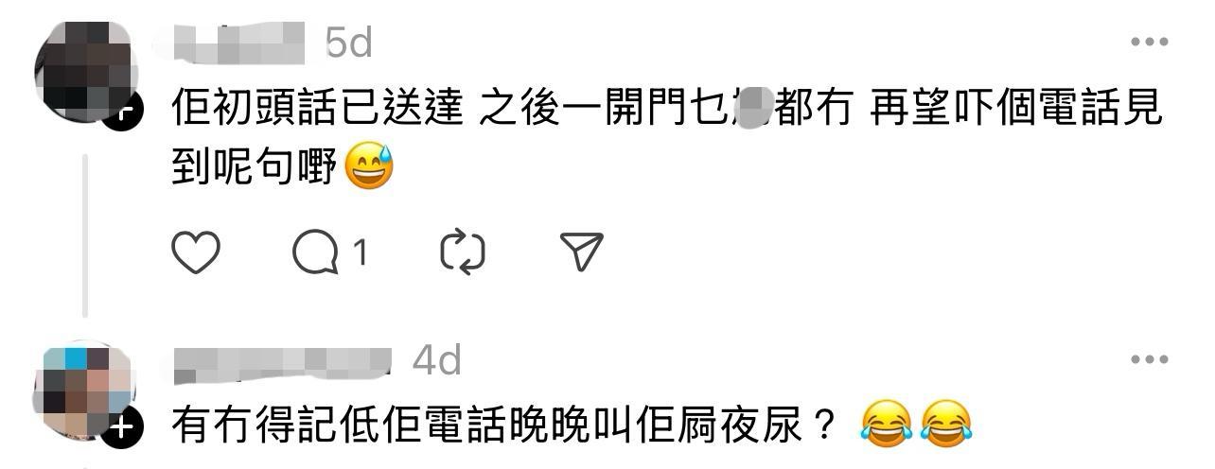Click the vertical thread line under the first avatar
The width and height of the screenshot is (1215, 469).
click(x=85, y=236)
